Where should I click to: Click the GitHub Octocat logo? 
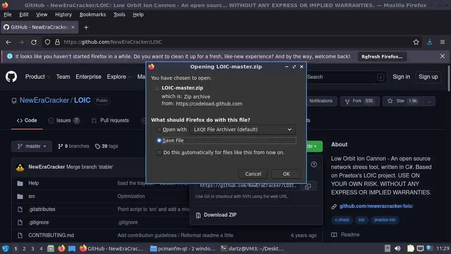tap(11, 77)
